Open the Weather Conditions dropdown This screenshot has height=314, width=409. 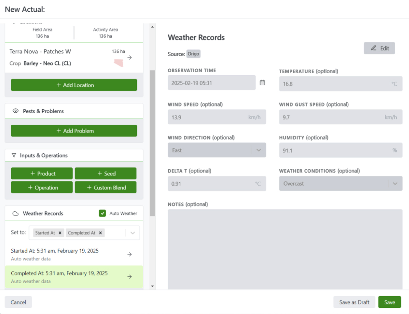click(x=341, y=184)
